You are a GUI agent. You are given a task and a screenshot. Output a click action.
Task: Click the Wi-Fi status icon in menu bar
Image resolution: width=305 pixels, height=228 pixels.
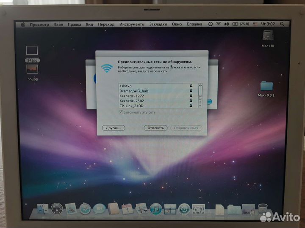219,24
